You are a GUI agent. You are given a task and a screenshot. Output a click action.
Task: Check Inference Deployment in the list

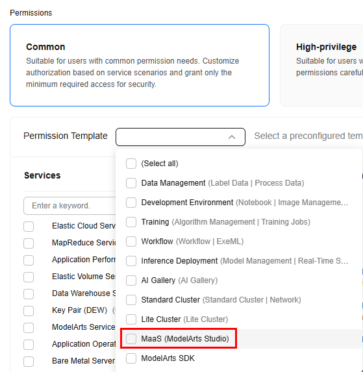point(131,261)
